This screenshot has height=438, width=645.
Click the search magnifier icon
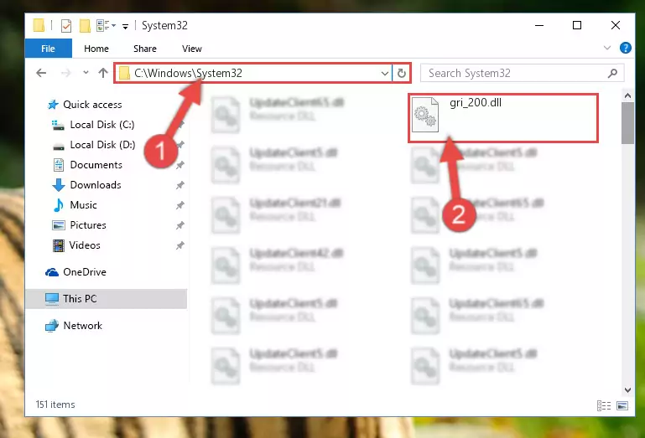[612, 73]
